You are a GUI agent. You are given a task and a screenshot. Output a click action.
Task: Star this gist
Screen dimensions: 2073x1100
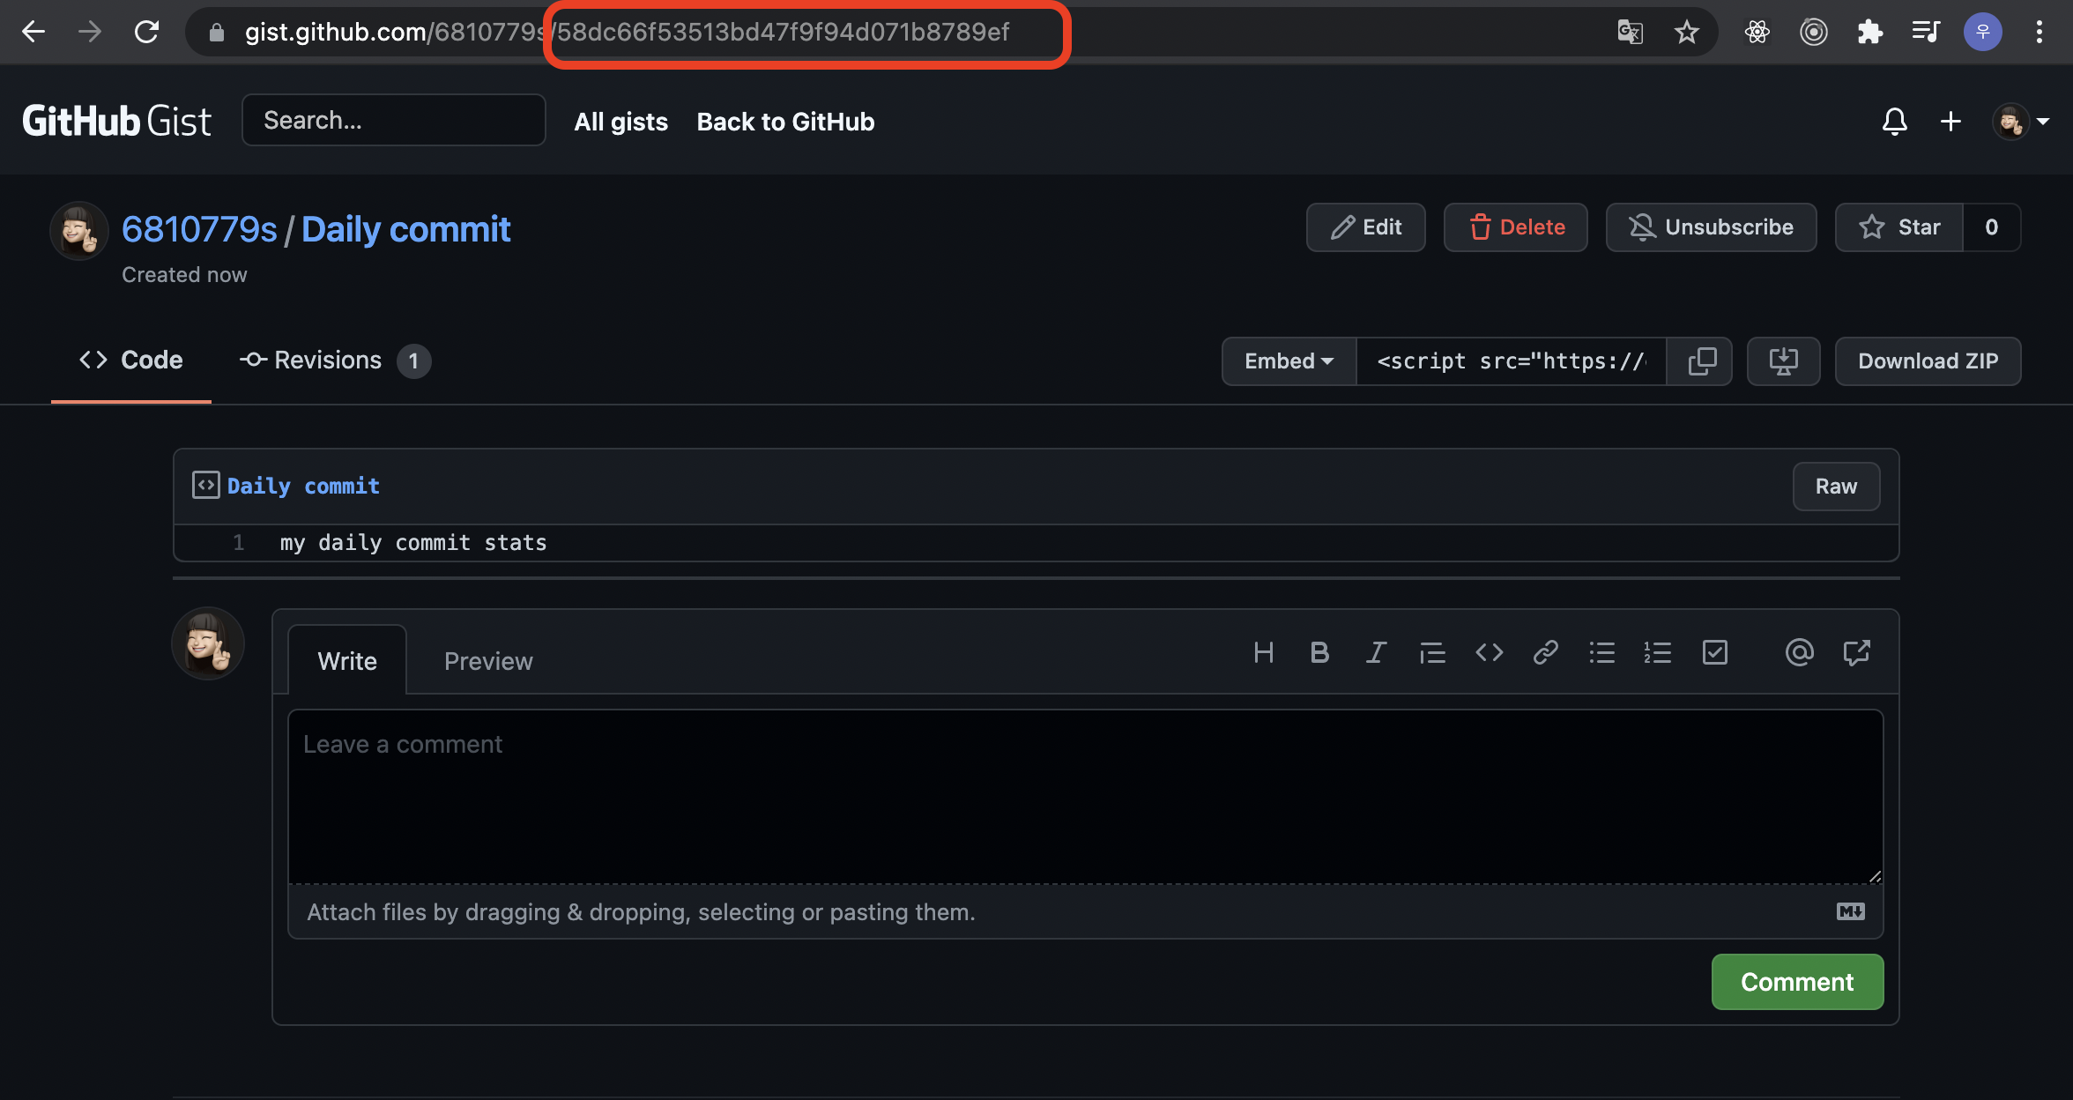click(x=1899, y=227)
